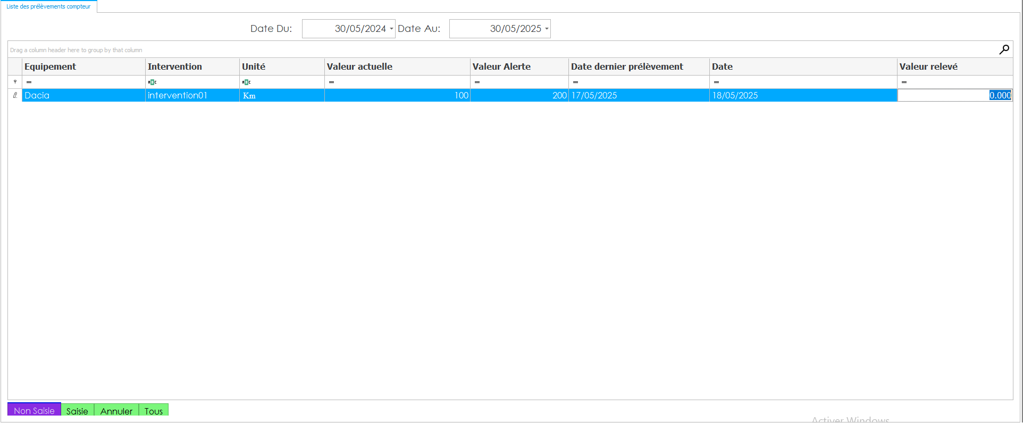Click the filter operator icon under Intervention

click(x=152, y=82)
